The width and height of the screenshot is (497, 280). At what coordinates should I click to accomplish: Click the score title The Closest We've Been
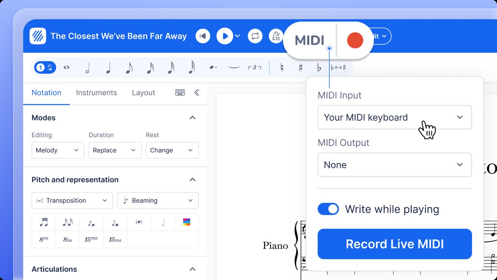point(118,36)
